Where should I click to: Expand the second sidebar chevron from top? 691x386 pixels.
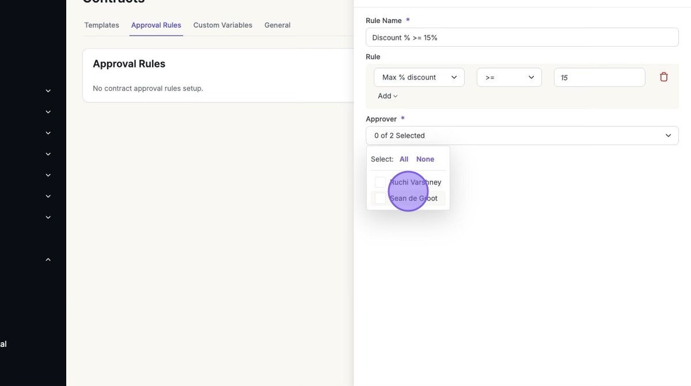coord(48,112)
